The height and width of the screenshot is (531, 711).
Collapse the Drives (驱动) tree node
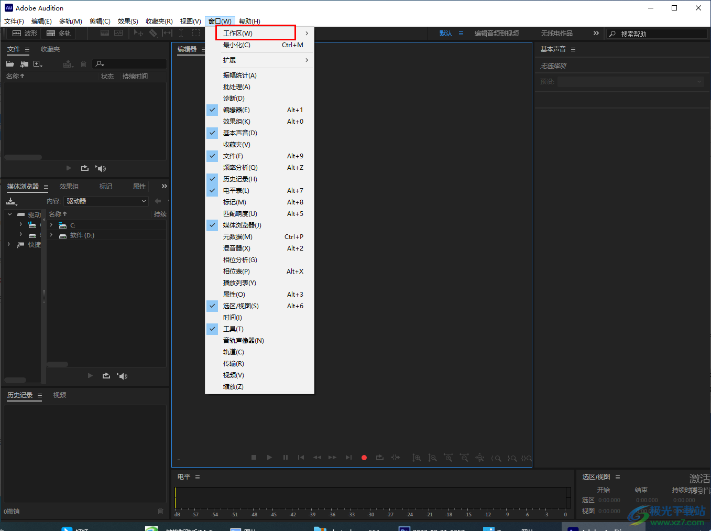point(9,214)
